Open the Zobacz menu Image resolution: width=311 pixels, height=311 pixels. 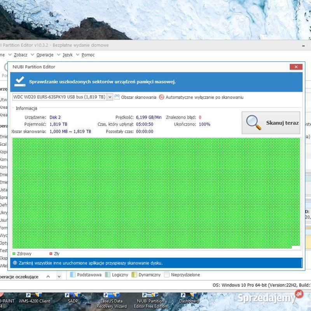(21, 55)
